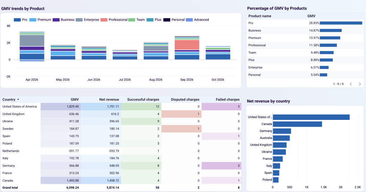
Task: Select the Jul 2026 stacked bar
Action: pyautogui.click(x=125, y=55)
